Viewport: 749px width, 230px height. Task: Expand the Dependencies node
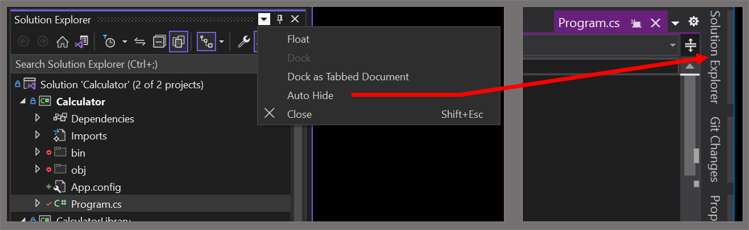pos(38,118)
